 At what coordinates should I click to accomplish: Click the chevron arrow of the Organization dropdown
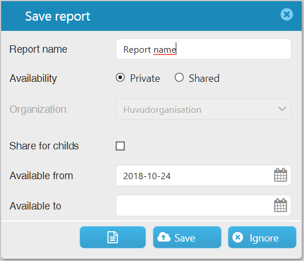pos(282,109)
